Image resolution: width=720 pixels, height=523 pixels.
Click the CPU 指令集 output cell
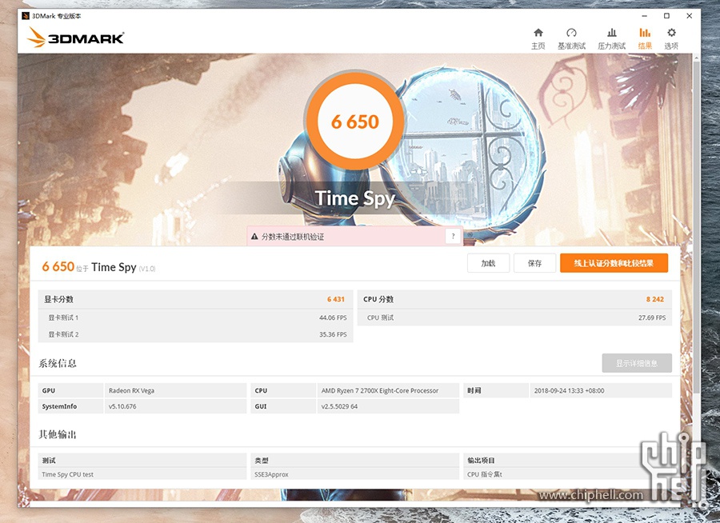pos(485,474)
